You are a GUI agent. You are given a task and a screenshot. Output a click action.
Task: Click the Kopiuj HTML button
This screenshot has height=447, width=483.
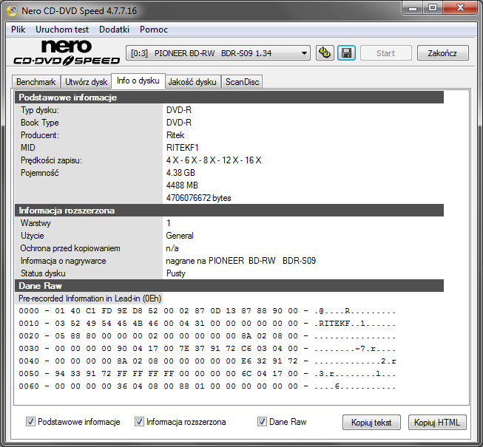point(437,422)
